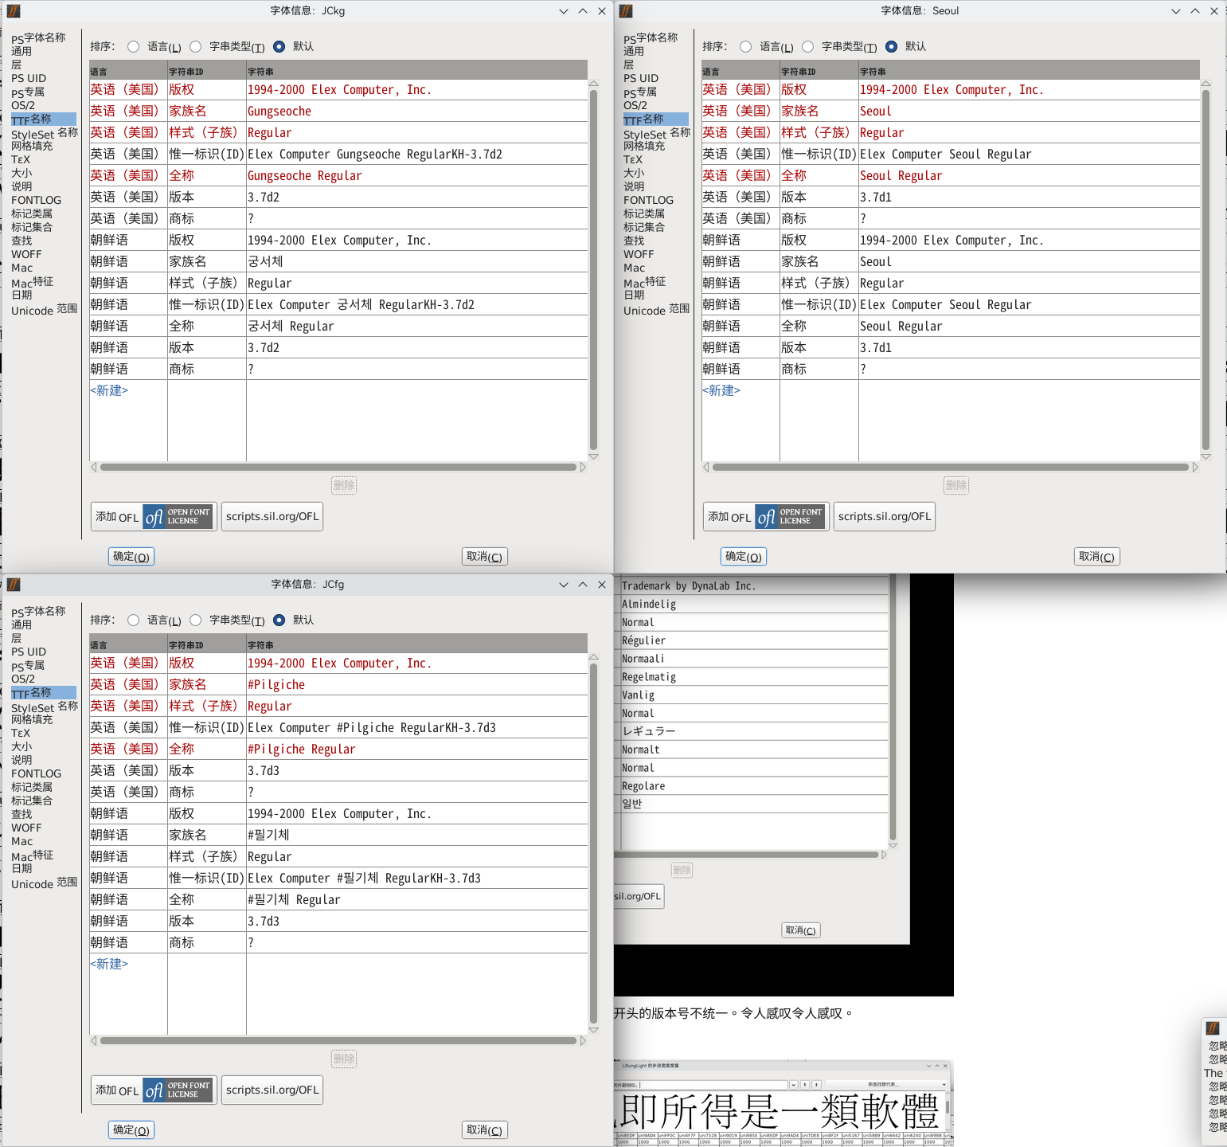Click the FontForge icon in JCfg title bar
Viewport: 1227px width, 1147px height.
tap(14, 585)
